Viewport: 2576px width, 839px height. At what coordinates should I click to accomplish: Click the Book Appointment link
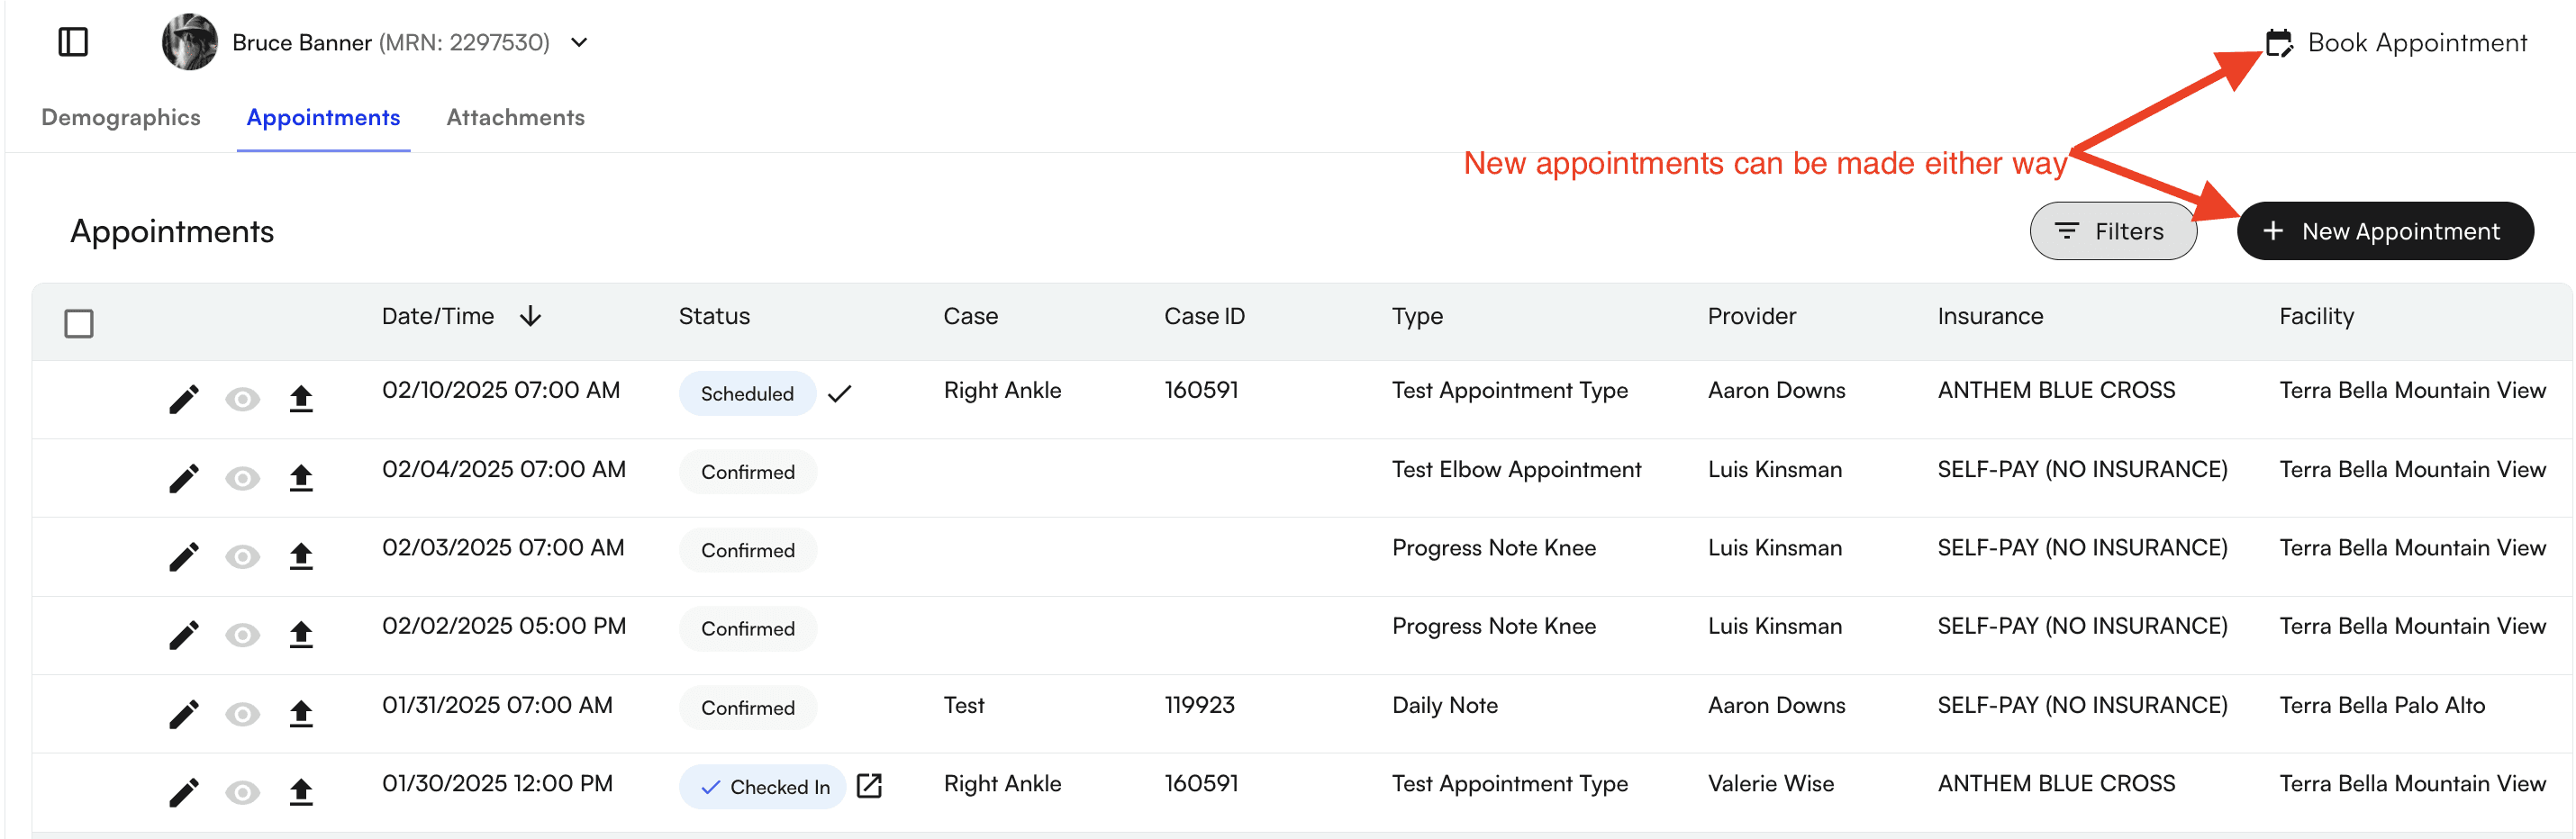2416,43
